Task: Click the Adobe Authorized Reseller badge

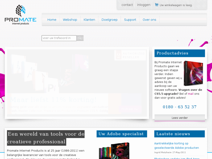Action: [x=130, y=55]
